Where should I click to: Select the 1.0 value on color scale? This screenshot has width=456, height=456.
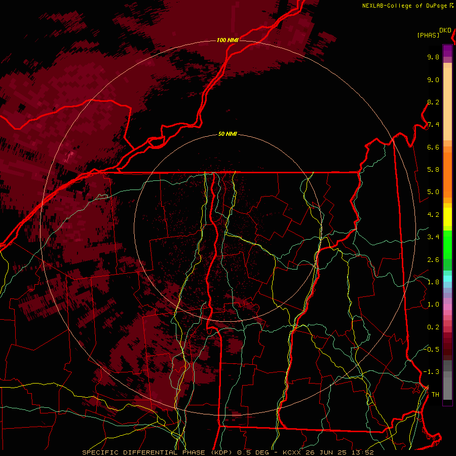tap(433, 305)
